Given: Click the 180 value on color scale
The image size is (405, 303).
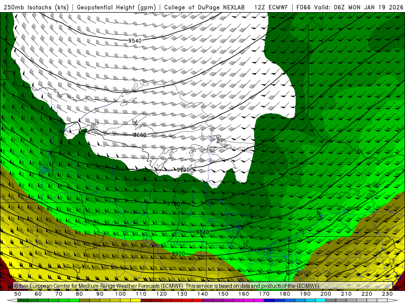Looking at the screenshot, I should tap(285, 294).
